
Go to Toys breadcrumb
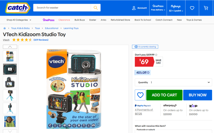[37, 28]
